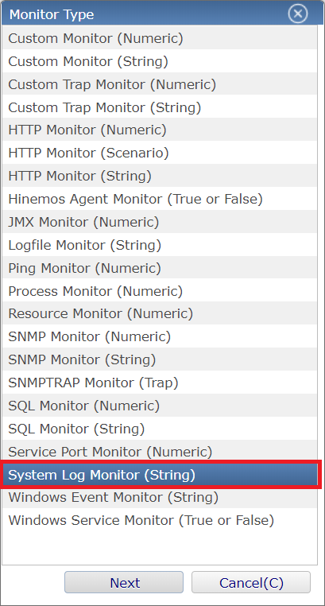Screen dimensions: 325x606
Task: Select Logfile Monitor (String)
Action: (160, 245)
